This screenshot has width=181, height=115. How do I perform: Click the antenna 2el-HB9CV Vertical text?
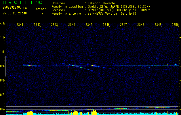[111, 14]
